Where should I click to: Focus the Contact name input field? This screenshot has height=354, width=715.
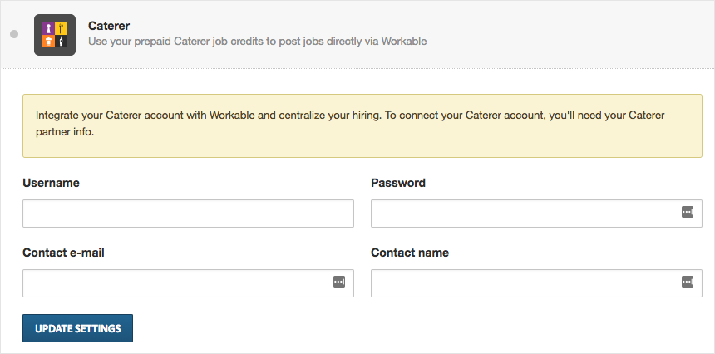tap(536, 283)
